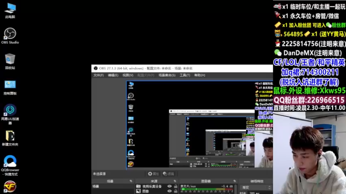Click the 图像 image source icon
The image size is (346, 194).
(138, 191)
